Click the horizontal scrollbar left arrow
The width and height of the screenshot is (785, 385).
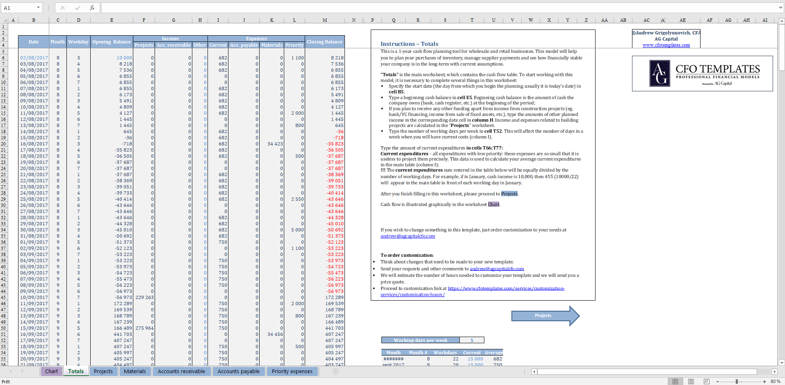tap(534, 371)
